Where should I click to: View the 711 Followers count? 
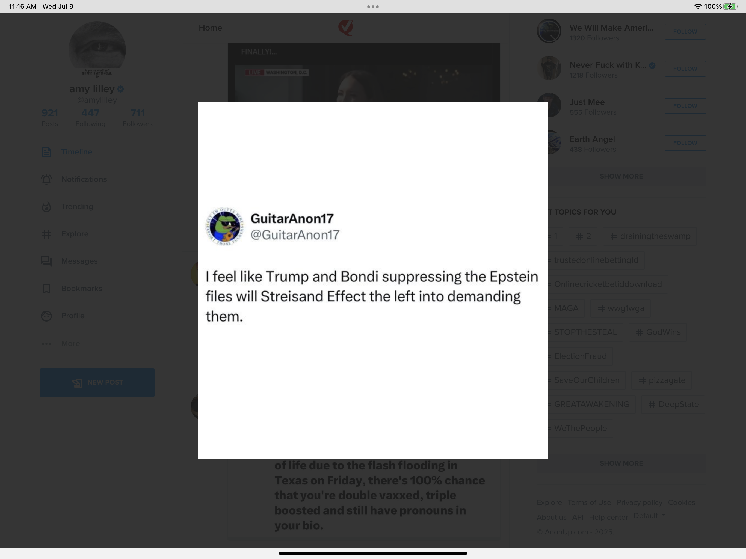pos(138,117)
